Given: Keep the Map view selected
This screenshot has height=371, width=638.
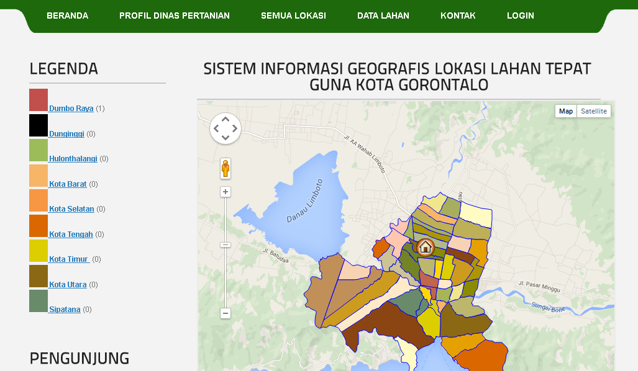Looking at the screenshot, I should (566, 110).
